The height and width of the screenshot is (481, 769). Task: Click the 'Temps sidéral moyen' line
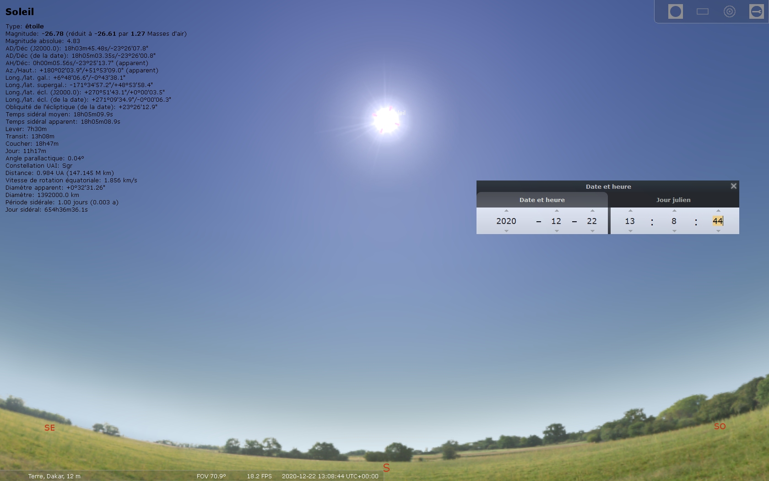coord(59,114)
